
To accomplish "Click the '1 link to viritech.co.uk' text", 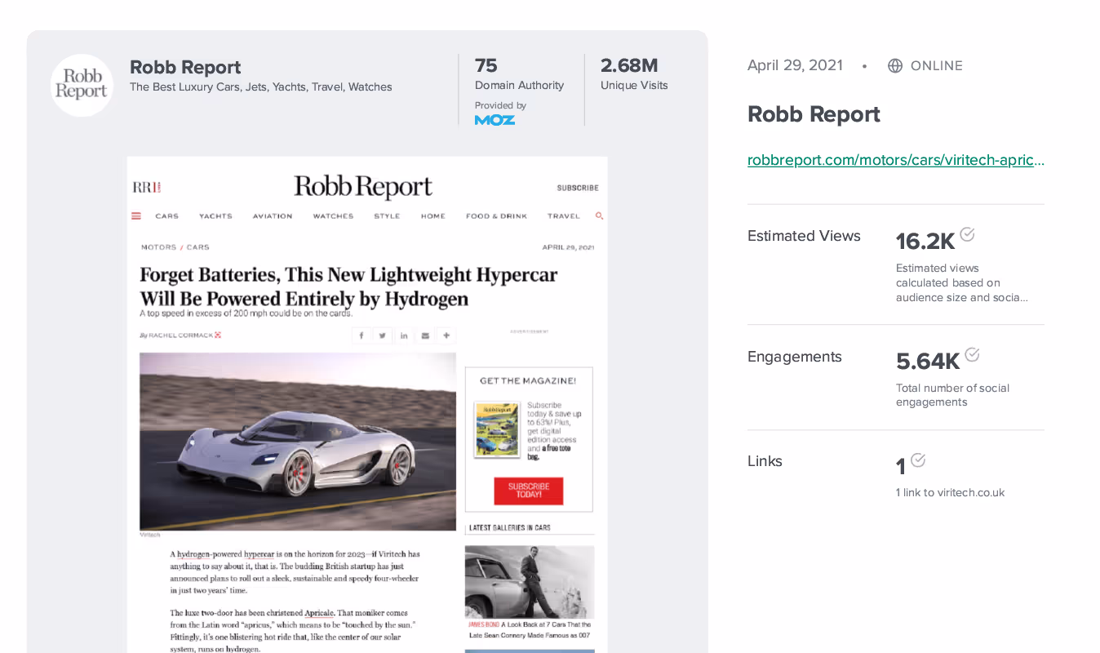I will [x=950, y=492].
